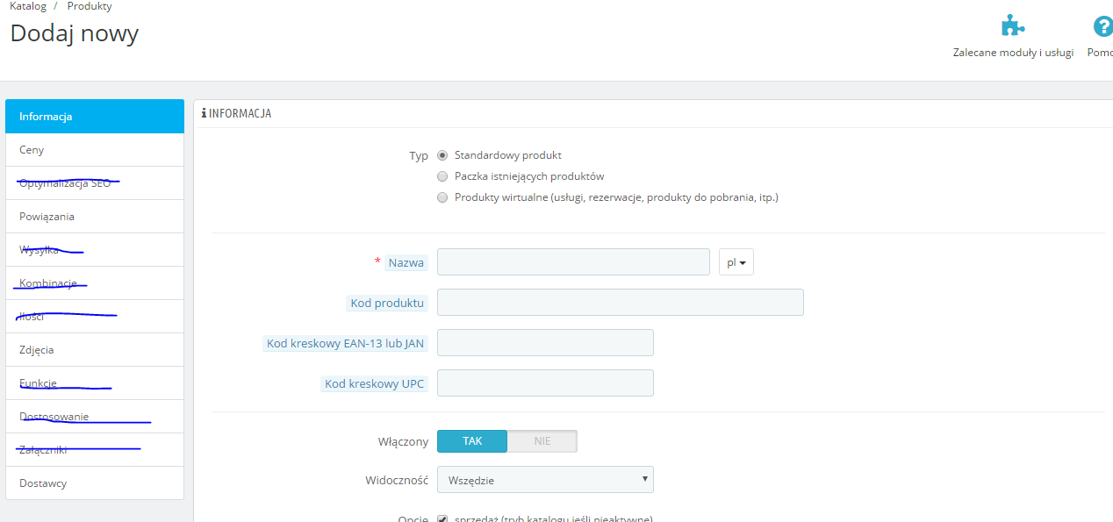The width and height of the screenshot is (1113, 522).
Task: Click the Dodaj nowy page heading
Action: [75, 33]
